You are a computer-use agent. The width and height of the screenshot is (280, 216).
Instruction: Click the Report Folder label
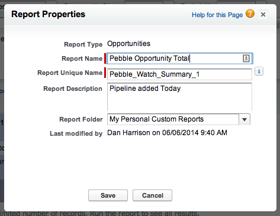[x=81, y=119]
